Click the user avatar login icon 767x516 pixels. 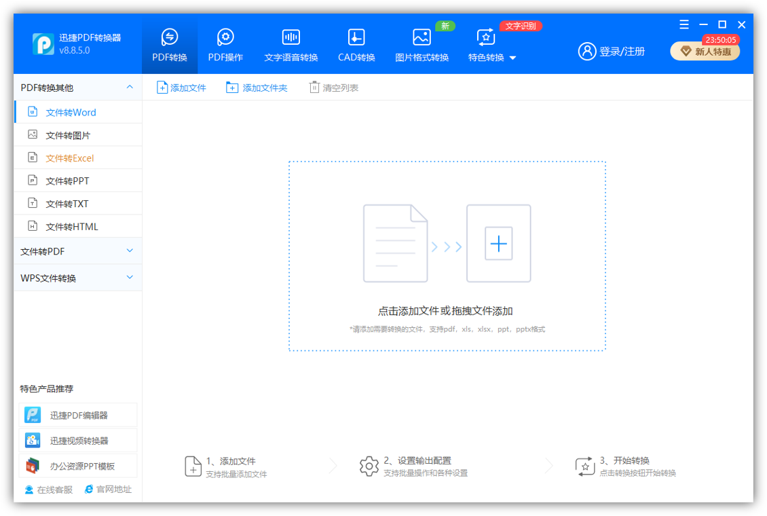[x=587, y=51]
